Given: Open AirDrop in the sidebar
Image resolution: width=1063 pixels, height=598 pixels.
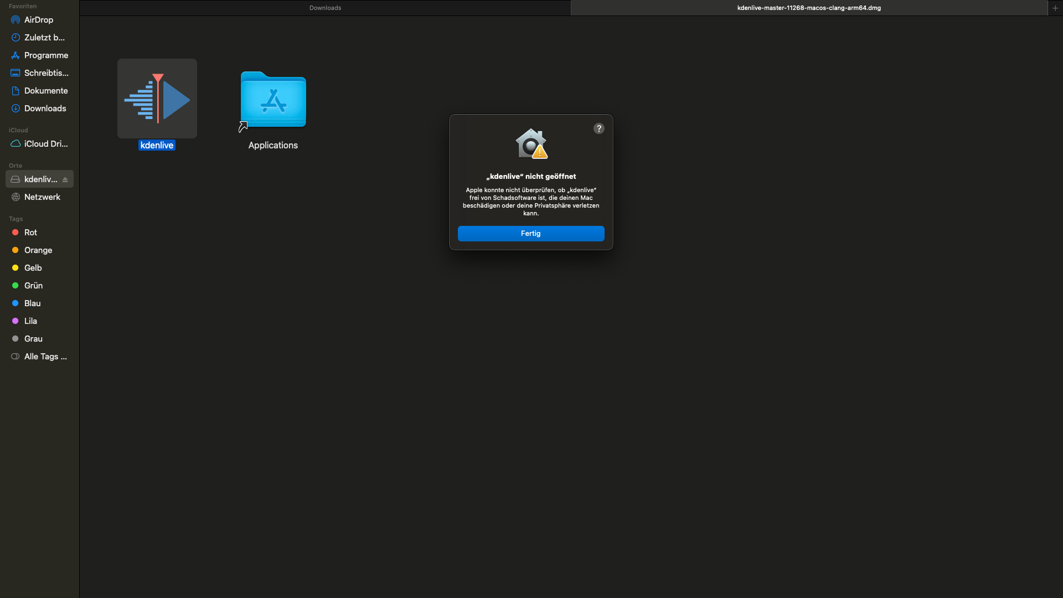Looking at the screenshot, I should click(x=38, y=20).
